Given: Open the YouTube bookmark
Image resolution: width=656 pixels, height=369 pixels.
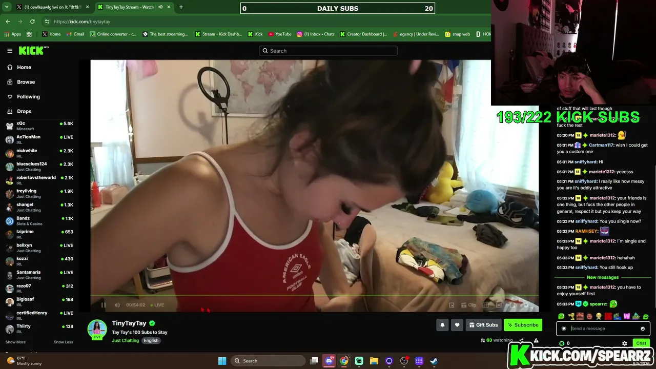Looking at the screenshot, I should [280, 34].
